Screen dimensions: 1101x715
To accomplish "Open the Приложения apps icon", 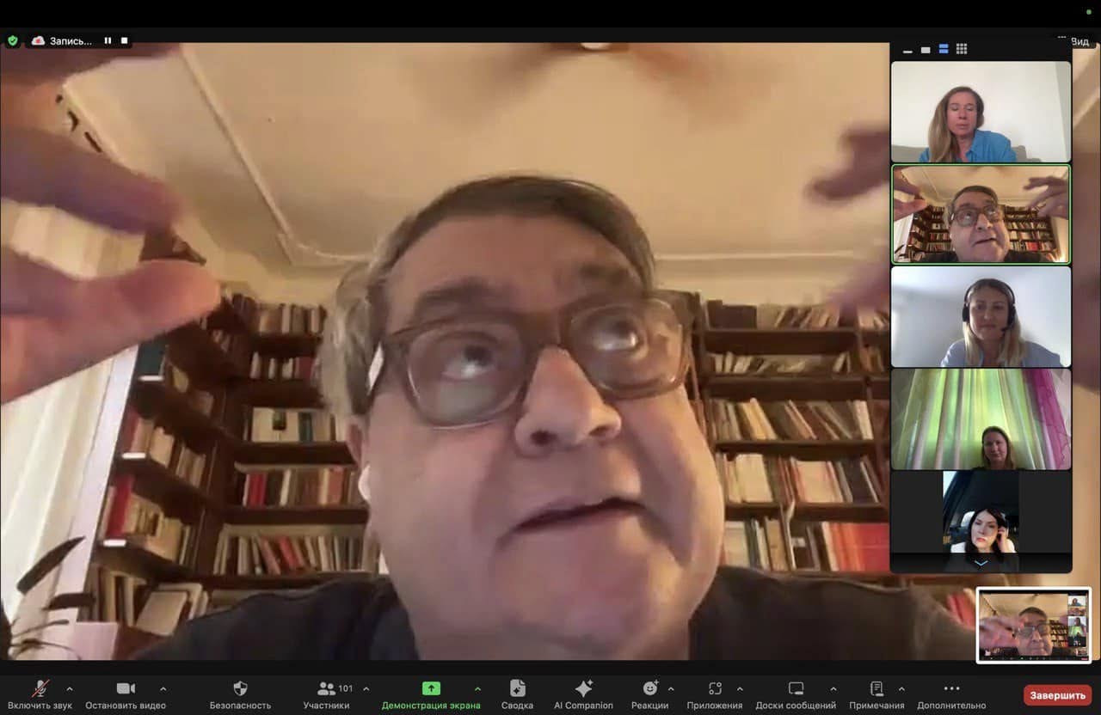I will coord(715,688).
